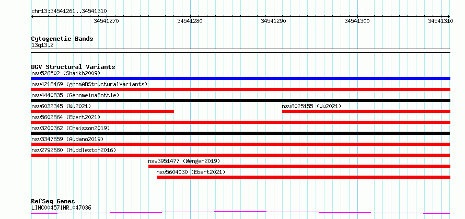Click ruler position label 34541290
Viewport: 465px width, 219px height.
point(273,21)
